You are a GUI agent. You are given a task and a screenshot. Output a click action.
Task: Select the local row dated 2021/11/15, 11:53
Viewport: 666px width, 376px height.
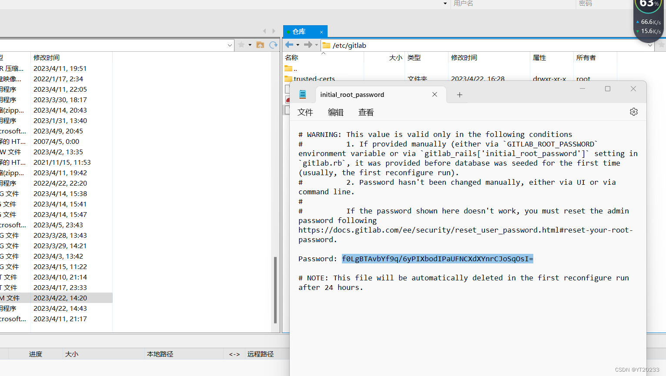(x=56, y=162)
